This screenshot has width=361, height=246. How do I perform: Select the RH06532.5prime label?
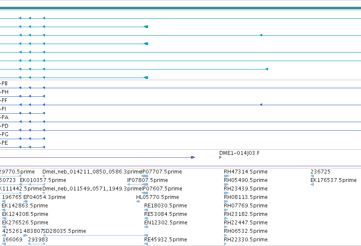[x=246, y=231]
